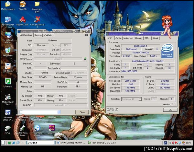Open the Conversion path folder icon
Screen dimensions: 194x152
[37, 7]
